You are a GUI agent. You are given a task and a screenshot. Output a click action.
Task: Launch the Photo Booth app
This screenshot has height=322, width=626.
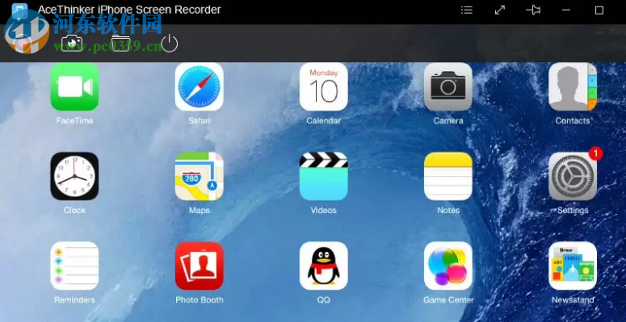(200, 266)
